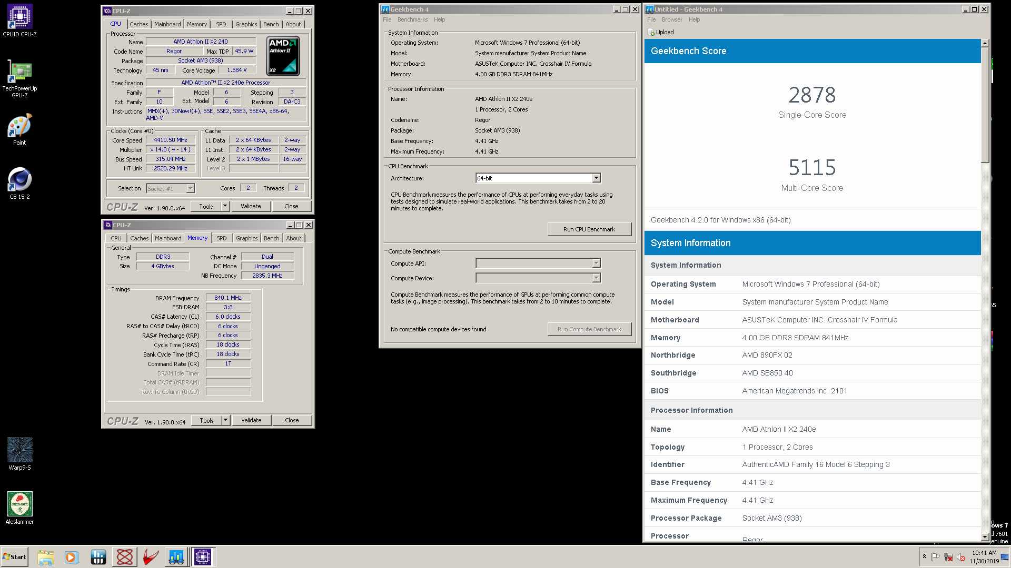Click the Geekbench 4 window title icon
This screenshot has width=1011, height=568.
(x=385, y=9)
